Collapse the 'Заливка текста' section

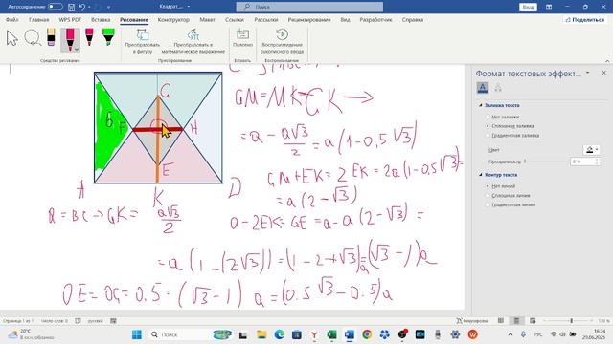481,105
